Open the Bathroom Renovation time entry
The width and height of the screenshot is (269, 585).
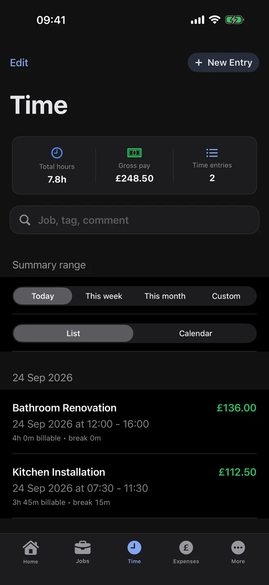point(134,422)
